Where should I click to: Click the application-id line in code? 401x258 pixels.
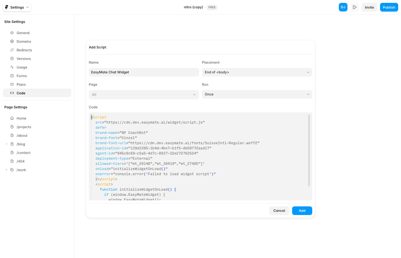click(x=154, y=148)
